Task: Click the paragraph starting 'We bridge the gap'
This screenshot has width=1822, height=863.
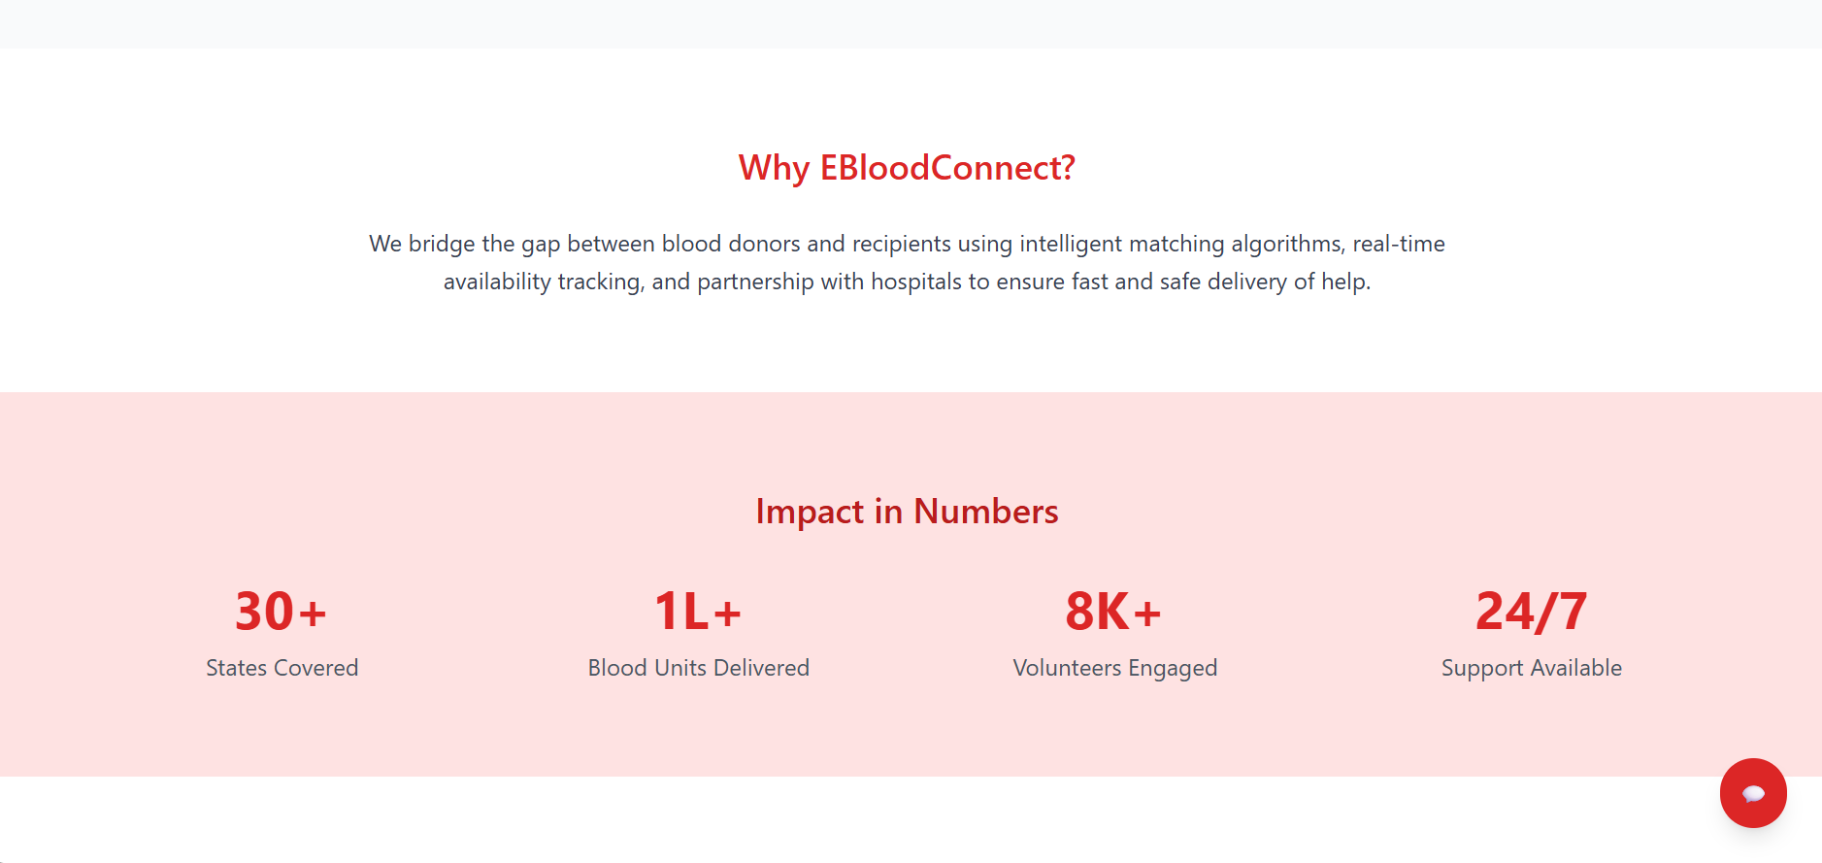Action: click(x=907, y=262)
